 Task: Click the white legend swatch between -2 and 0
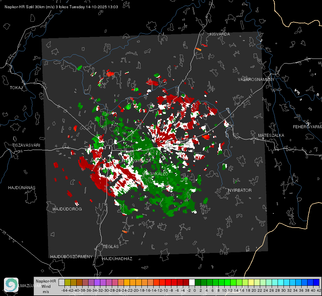click(x=192, y=282)
